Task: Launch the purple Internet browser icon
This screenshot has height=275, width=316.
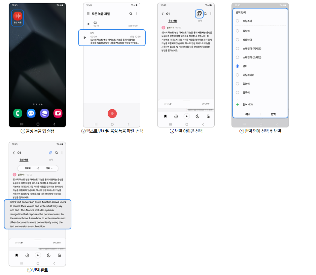Action: pyautogui.click(x=45, y=113)
